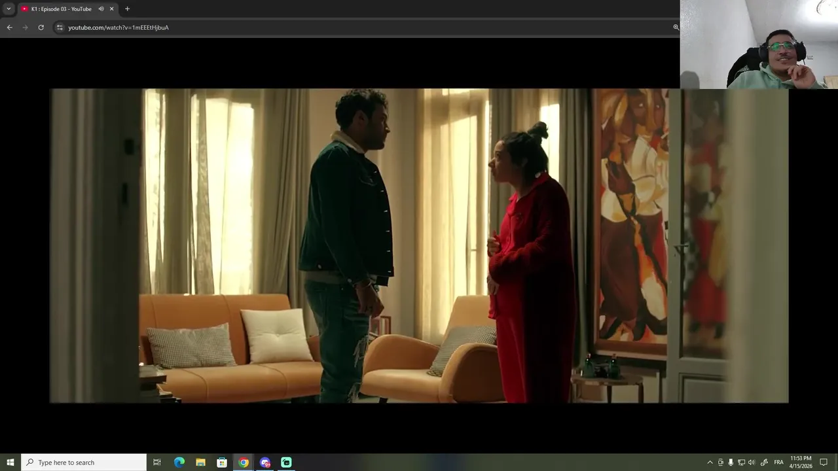Open the volume control in the tray
838x471 pixels.
click(x=752, y=462)
